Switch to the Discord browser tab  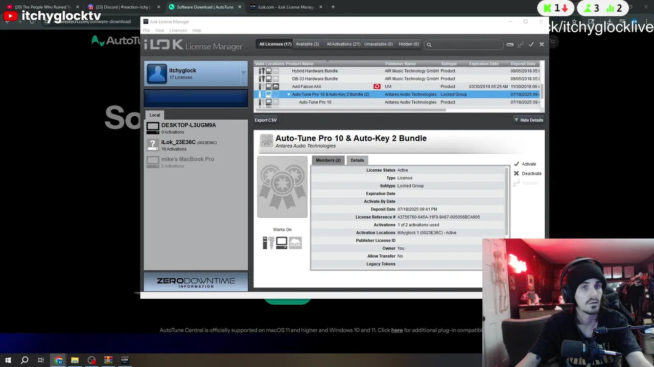pyautogui.click(x=124, y=7)
